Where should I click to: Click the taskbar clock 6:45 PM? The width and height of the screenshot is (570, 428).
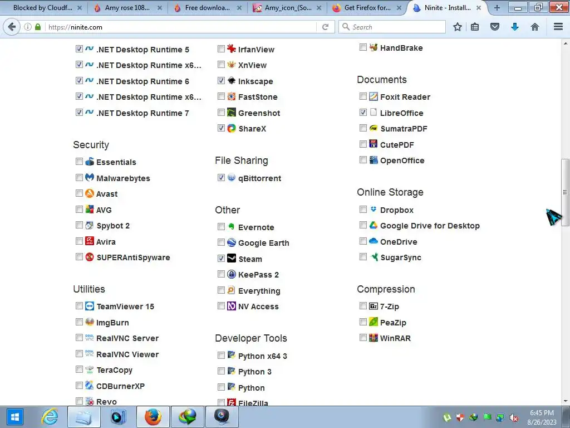tap(542, 413)
